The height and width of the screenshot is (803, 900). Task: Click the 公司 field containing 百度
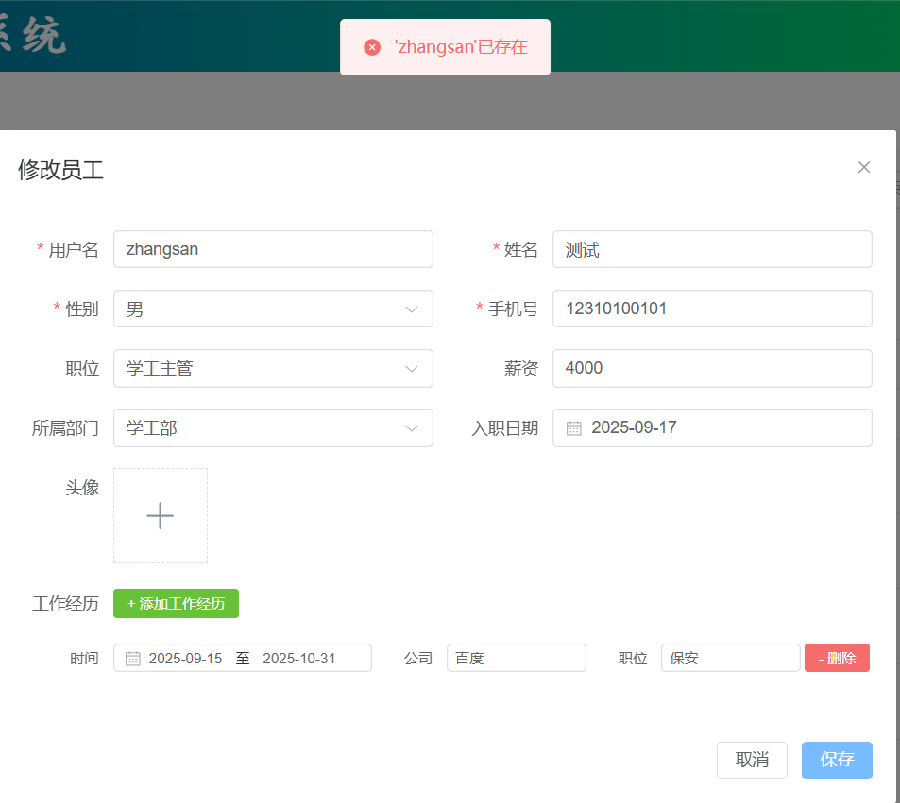(x=516, y=658)
